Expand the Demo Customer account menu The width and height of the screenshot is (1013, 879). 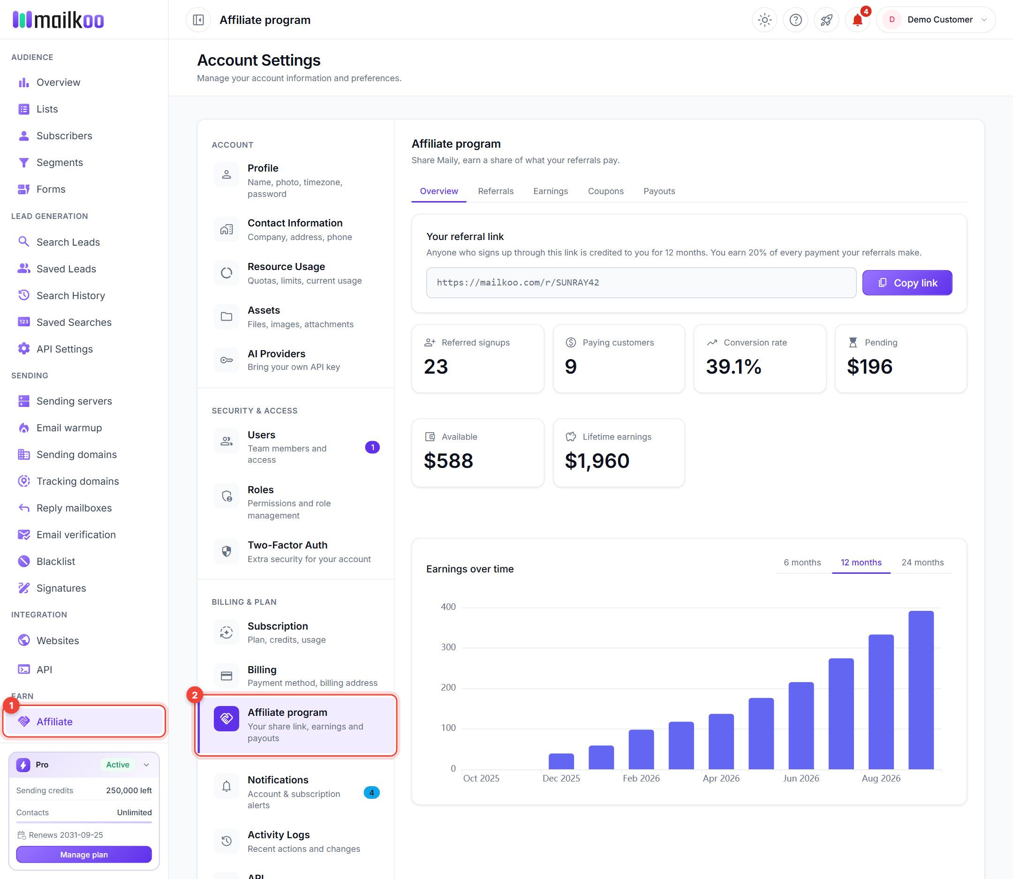coord(936,20)
